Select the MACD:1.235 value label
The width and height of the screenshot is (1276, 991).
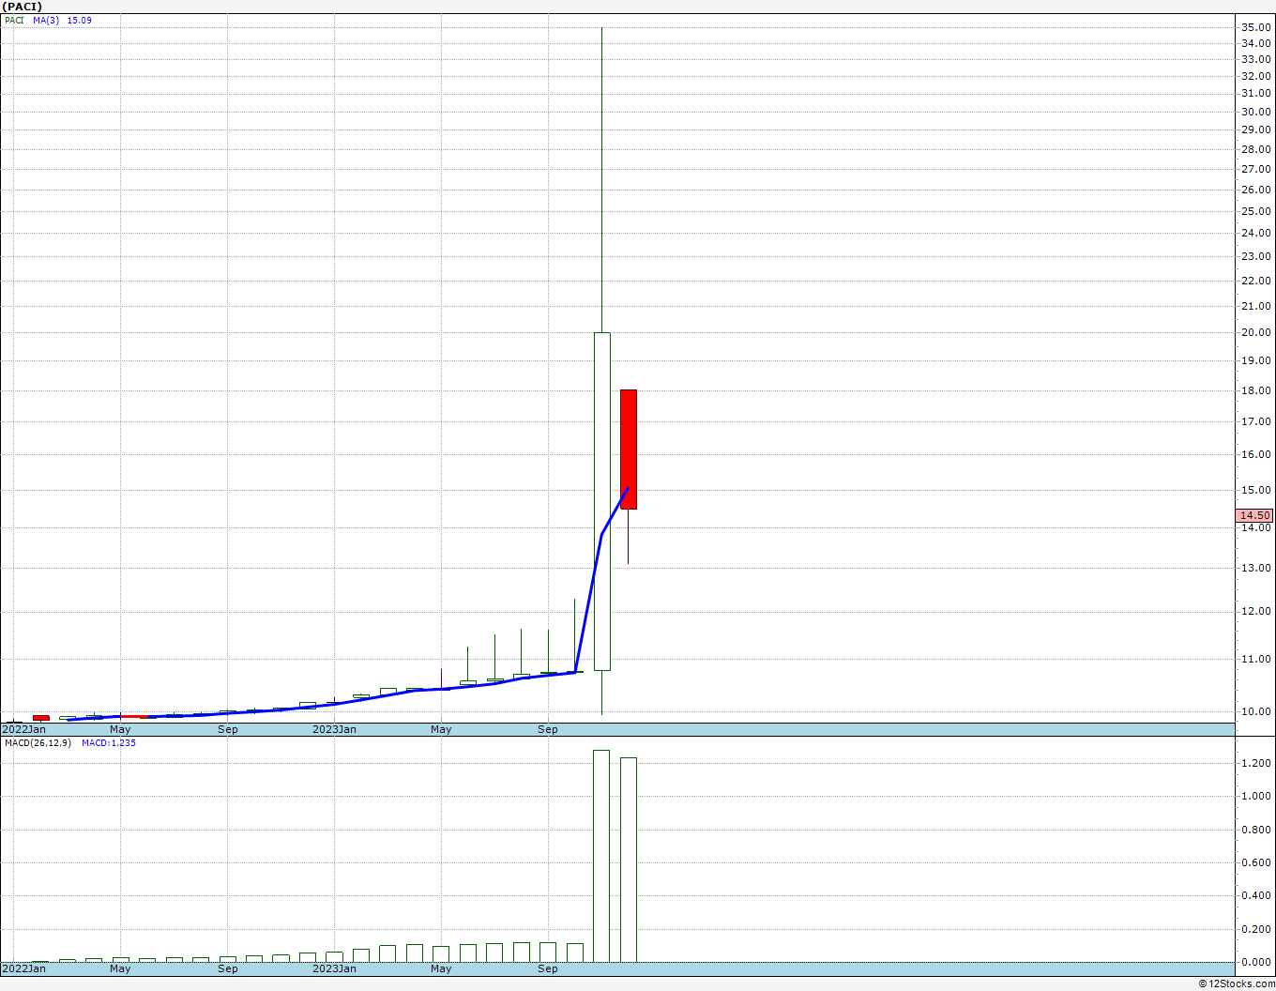point(109,742)
